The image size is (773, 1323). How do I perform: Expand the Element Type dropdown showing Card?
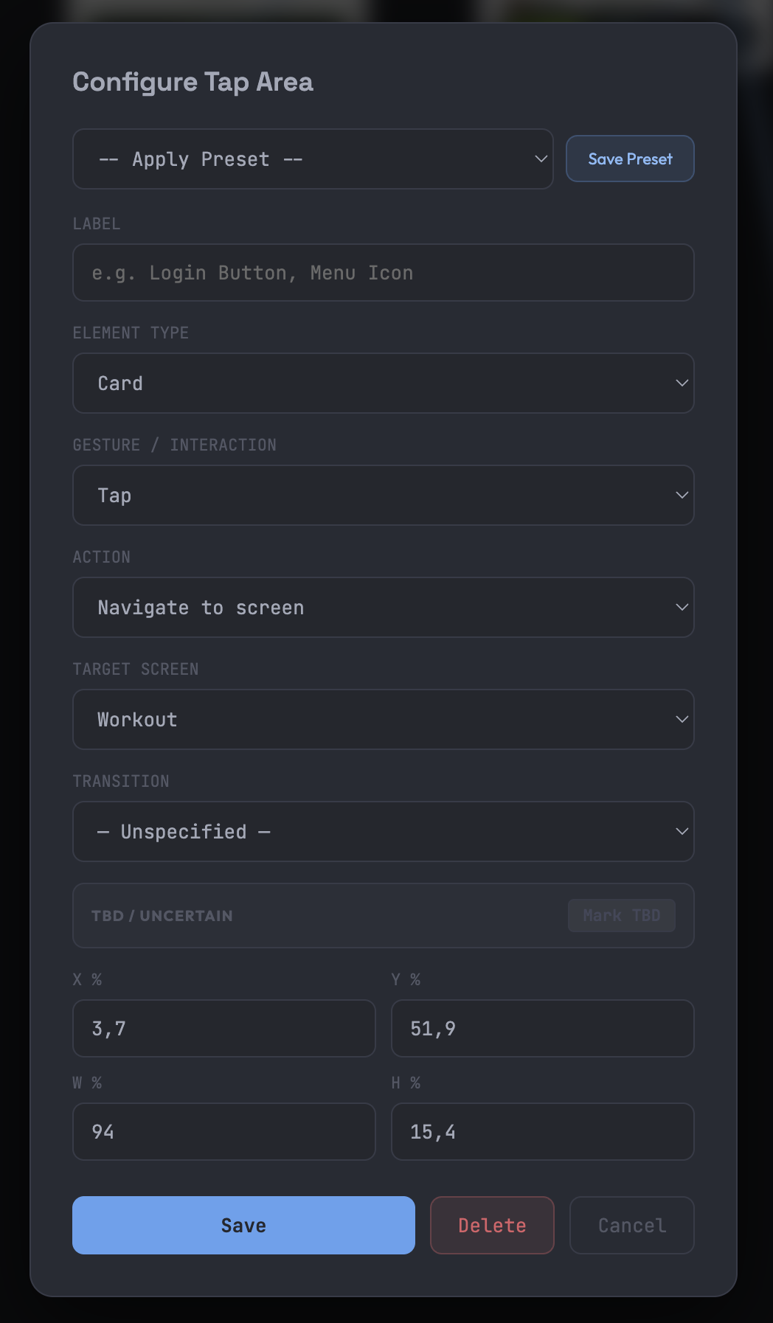[x=383, y=383]
